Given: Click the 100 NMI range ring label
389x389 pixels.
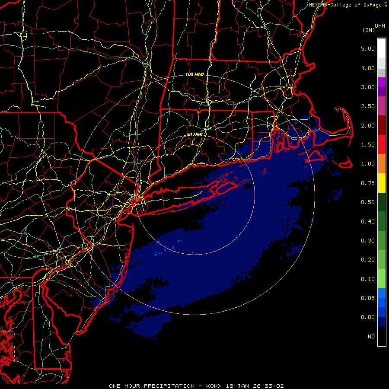Looking at the screenshot, I should [194, 74].
